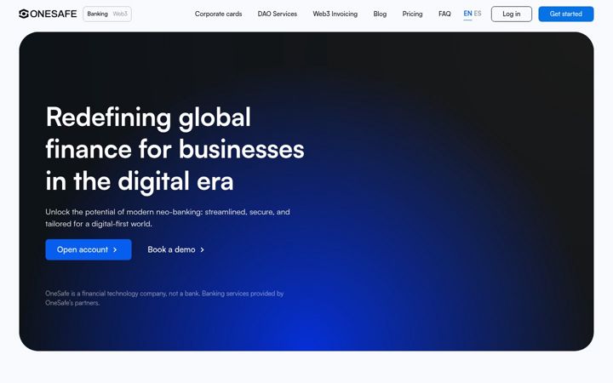Click the Get started button
613x383 pixels.
[x=565, y=14]
